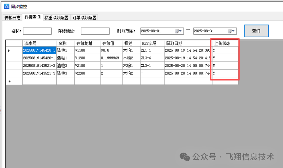Viewport: 283px width, 168px height.
Task: Focus the 存储地址 input field
Action: pos(95,31)
